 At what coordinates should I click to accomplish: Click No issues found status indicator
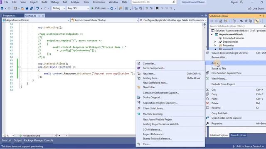[30, 135]
